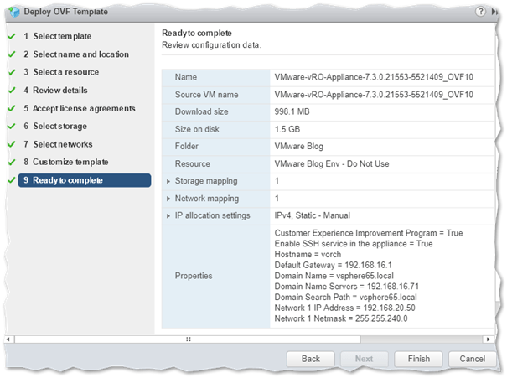Click the horizontal scrollbar right arrow

click(488, 339)
